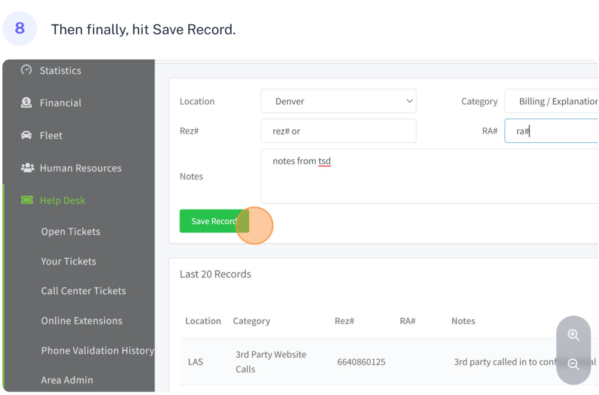Click the Category column header in records table
599x395 pixels.
point(251,321)
